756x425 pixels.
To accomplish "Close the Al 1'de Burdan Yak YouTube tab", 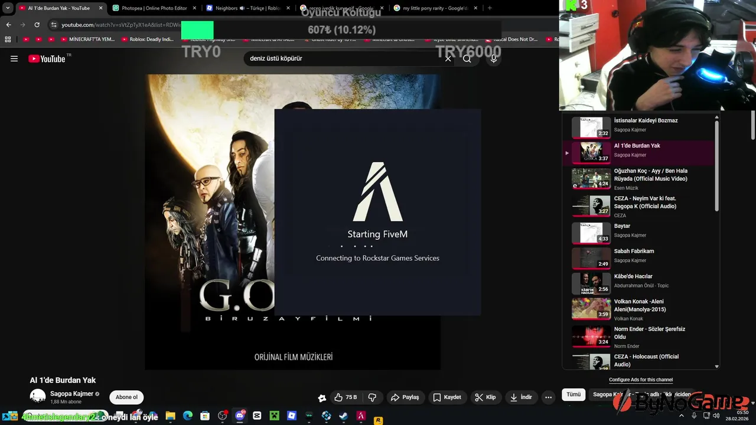I will [100, 8].
